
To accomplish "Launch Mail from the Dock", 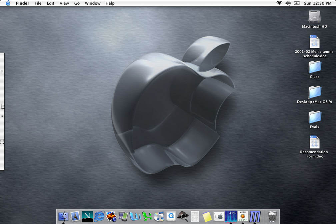I will click(75, 216).
